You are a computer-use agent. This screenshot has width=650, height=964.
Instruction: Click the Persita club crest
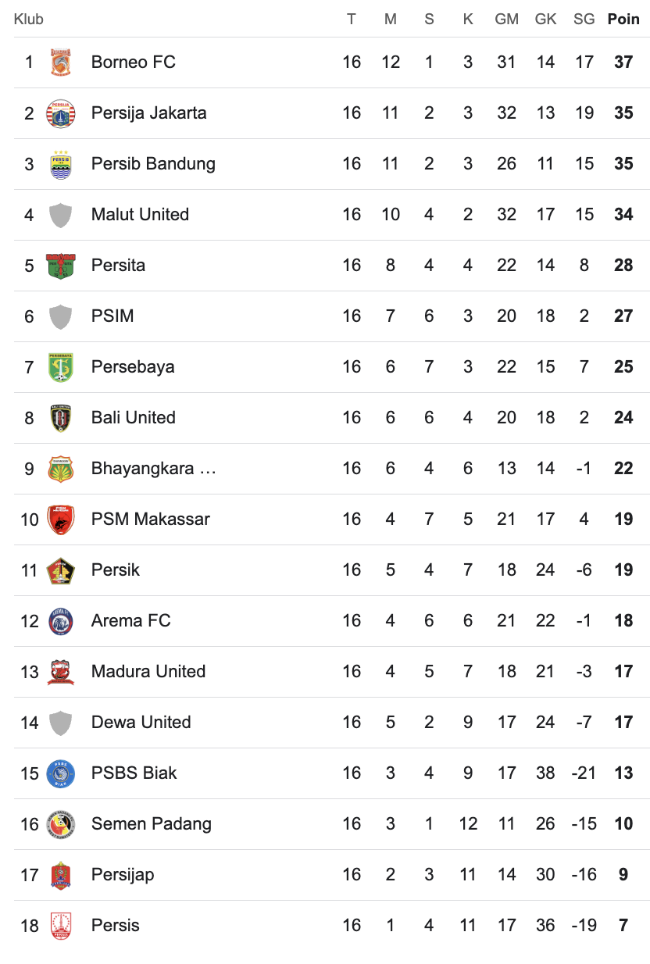[x=60, y=266]
